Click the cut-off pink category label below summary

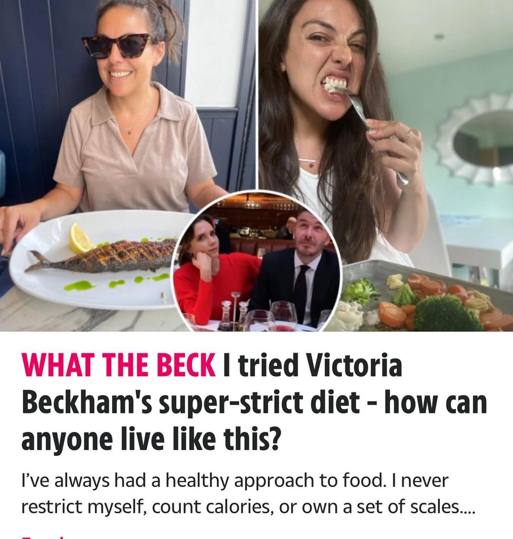(43, 536)
